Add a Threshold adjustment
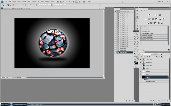The image size is (171, 106). pyautogui.click(x=155, y=23)
